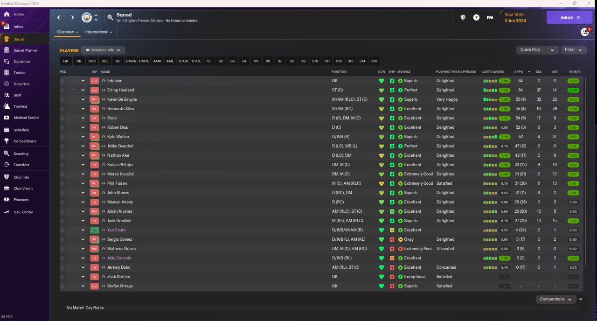
Task: Click the date and time display
Action: 515,17
